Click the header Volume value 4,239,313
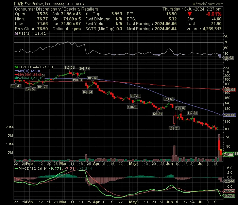The width and height of the screenshot is (238, 205). 213,29
